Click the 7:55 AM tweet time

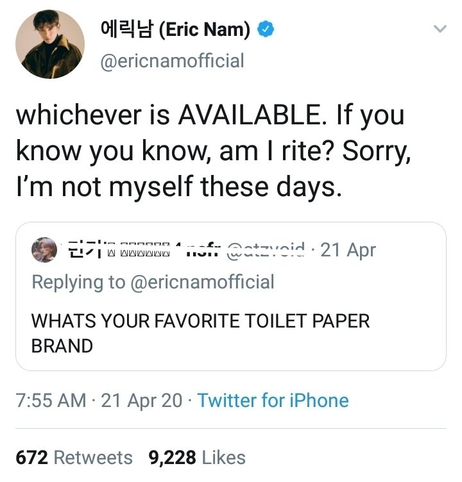pos(51,401)
